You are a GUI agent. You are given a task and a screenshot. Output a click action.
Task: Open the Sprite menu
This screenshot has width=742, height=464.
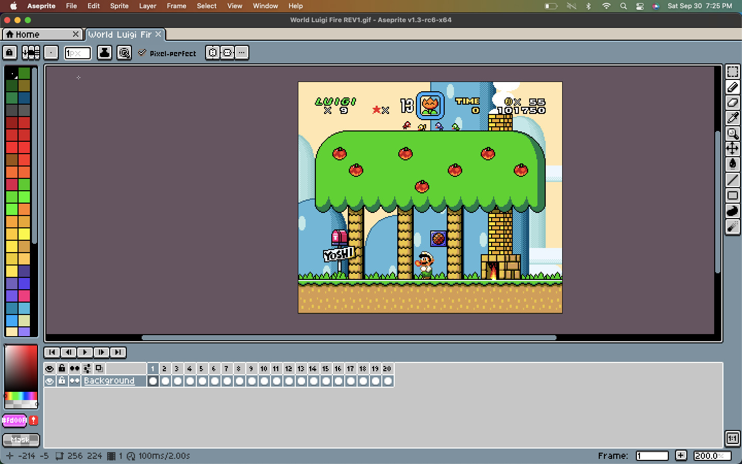click(119, 6)
